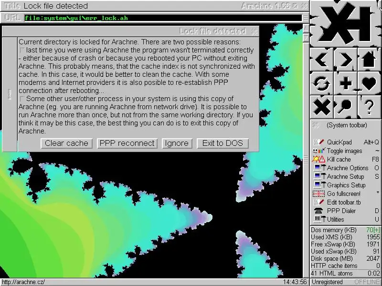The image size is (382, 286).
Task: Choose PPP reconnect
Action: pos(127,143)
